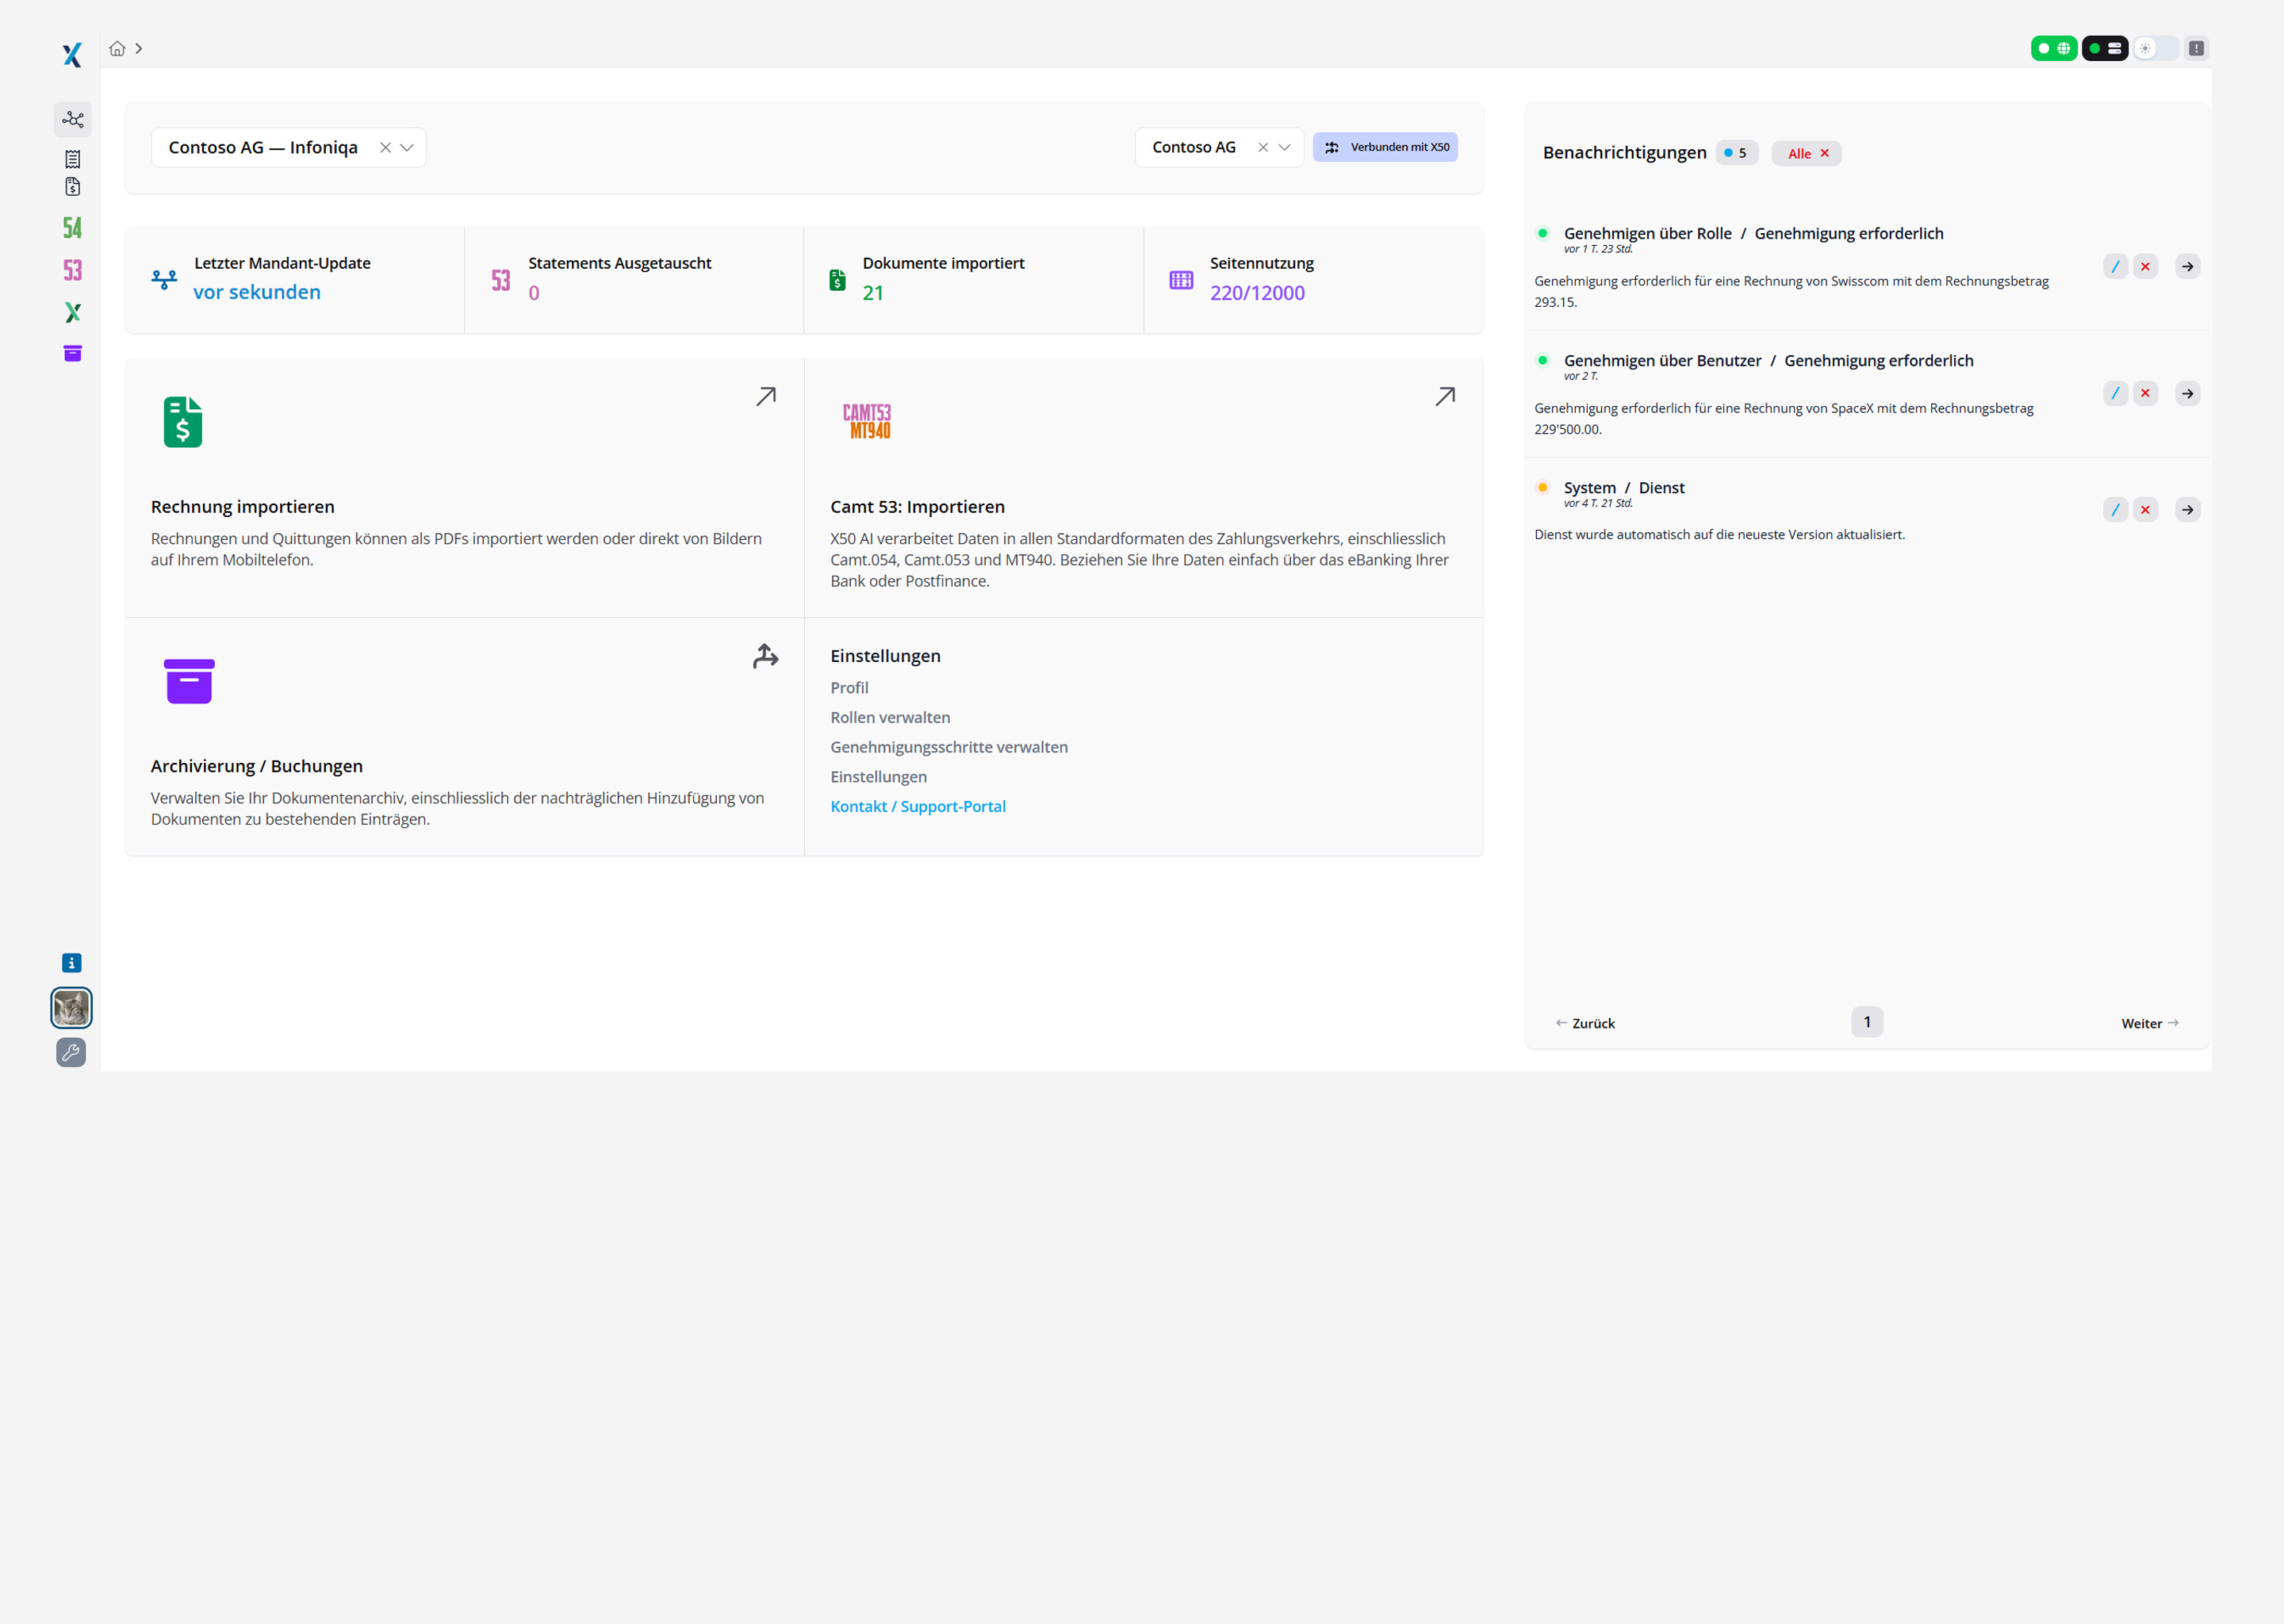Open the wrench tools icon in sidebar

tap(72, 1052)
